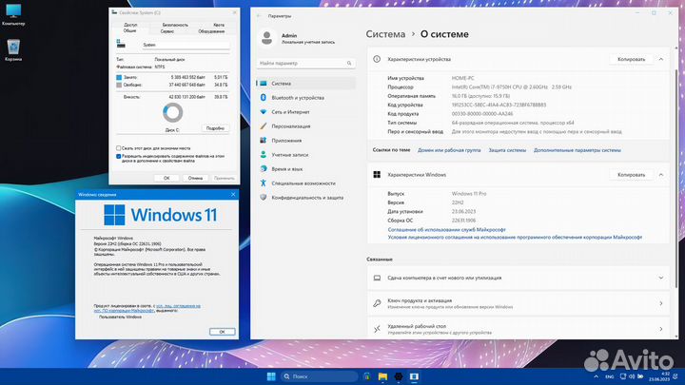The width and height of the screenshot is (685, 385).
Task: Click the security taskbar icon next to search
Action: coord(367,376)
